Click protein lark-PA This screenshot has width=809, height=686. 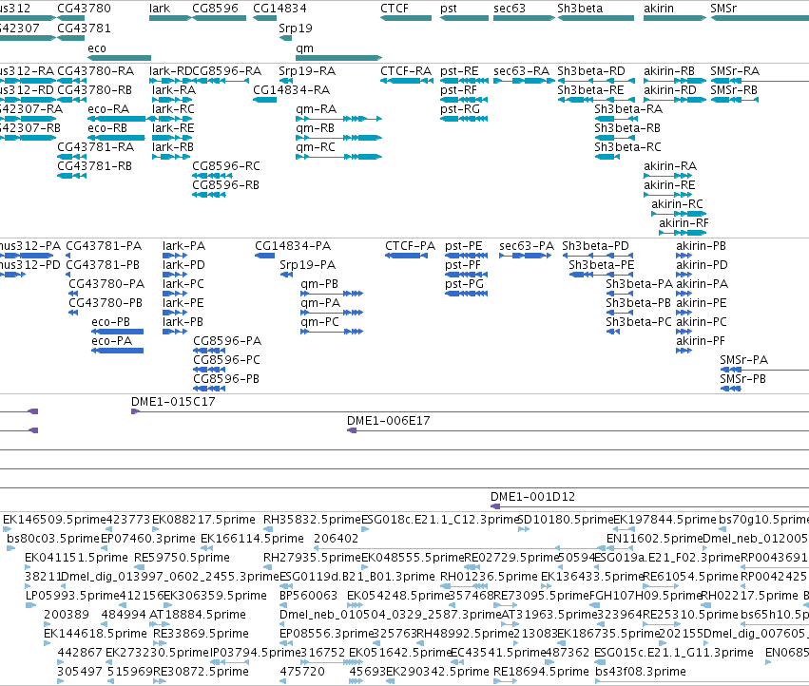pos(174,256)
